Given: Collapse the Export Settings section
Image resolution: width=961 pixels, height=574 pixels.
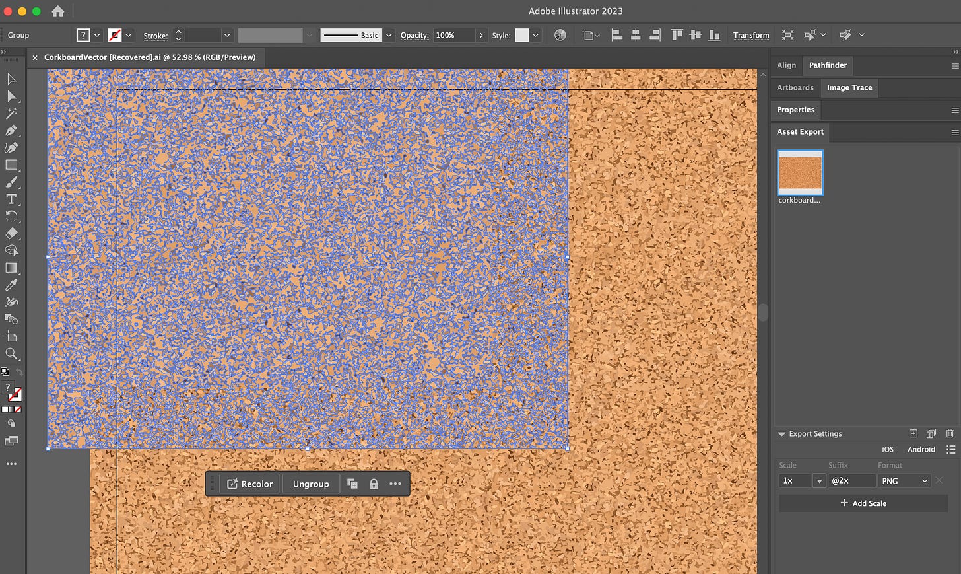Looking at the screenshot, I should [x=781, y=434].
